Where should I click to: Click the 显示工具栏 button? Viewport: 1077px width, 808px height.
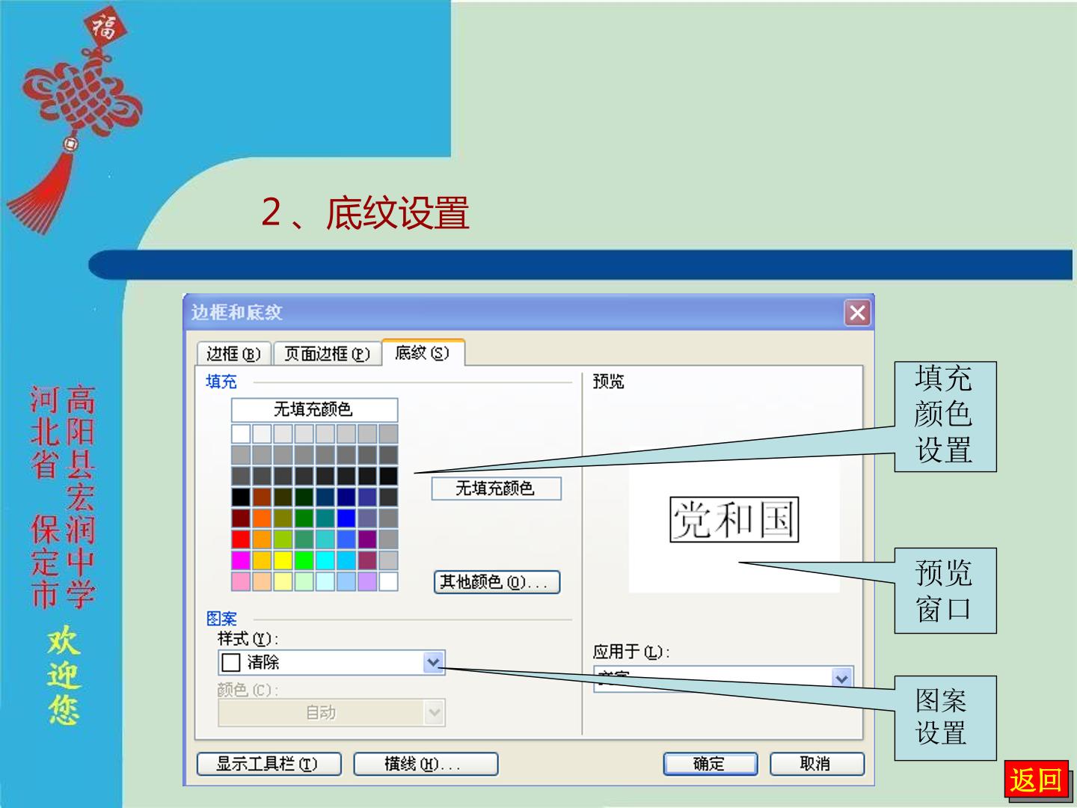[x=269, y=764]
